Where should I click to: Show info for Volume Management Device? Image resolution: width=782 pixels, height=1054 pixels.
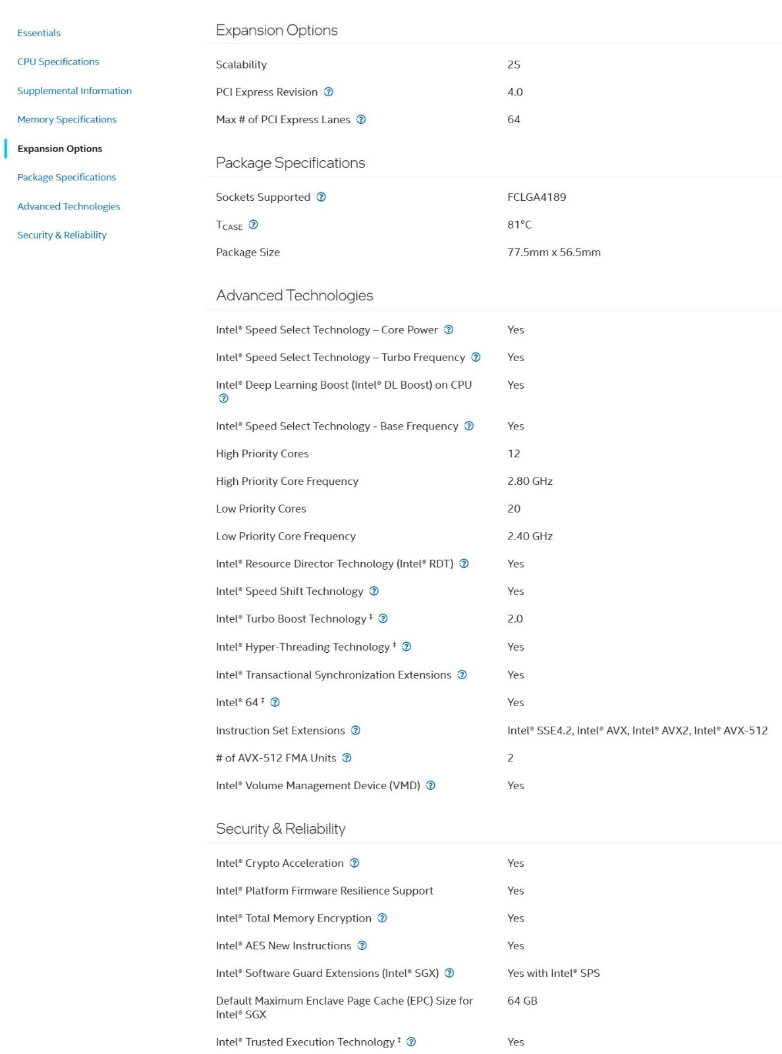click(431, 786)
